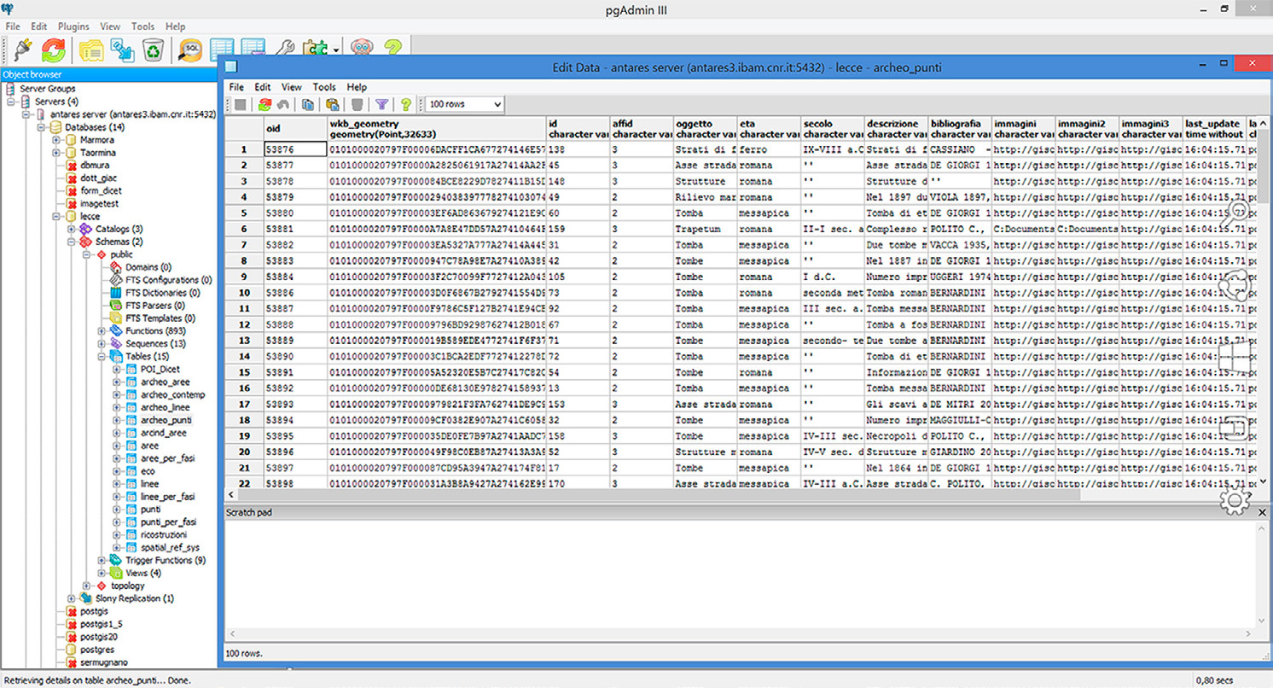The image size is (1273, 688).
Task: Expand the Trigger Functions (9) node
Action: (x=102, y=560)
